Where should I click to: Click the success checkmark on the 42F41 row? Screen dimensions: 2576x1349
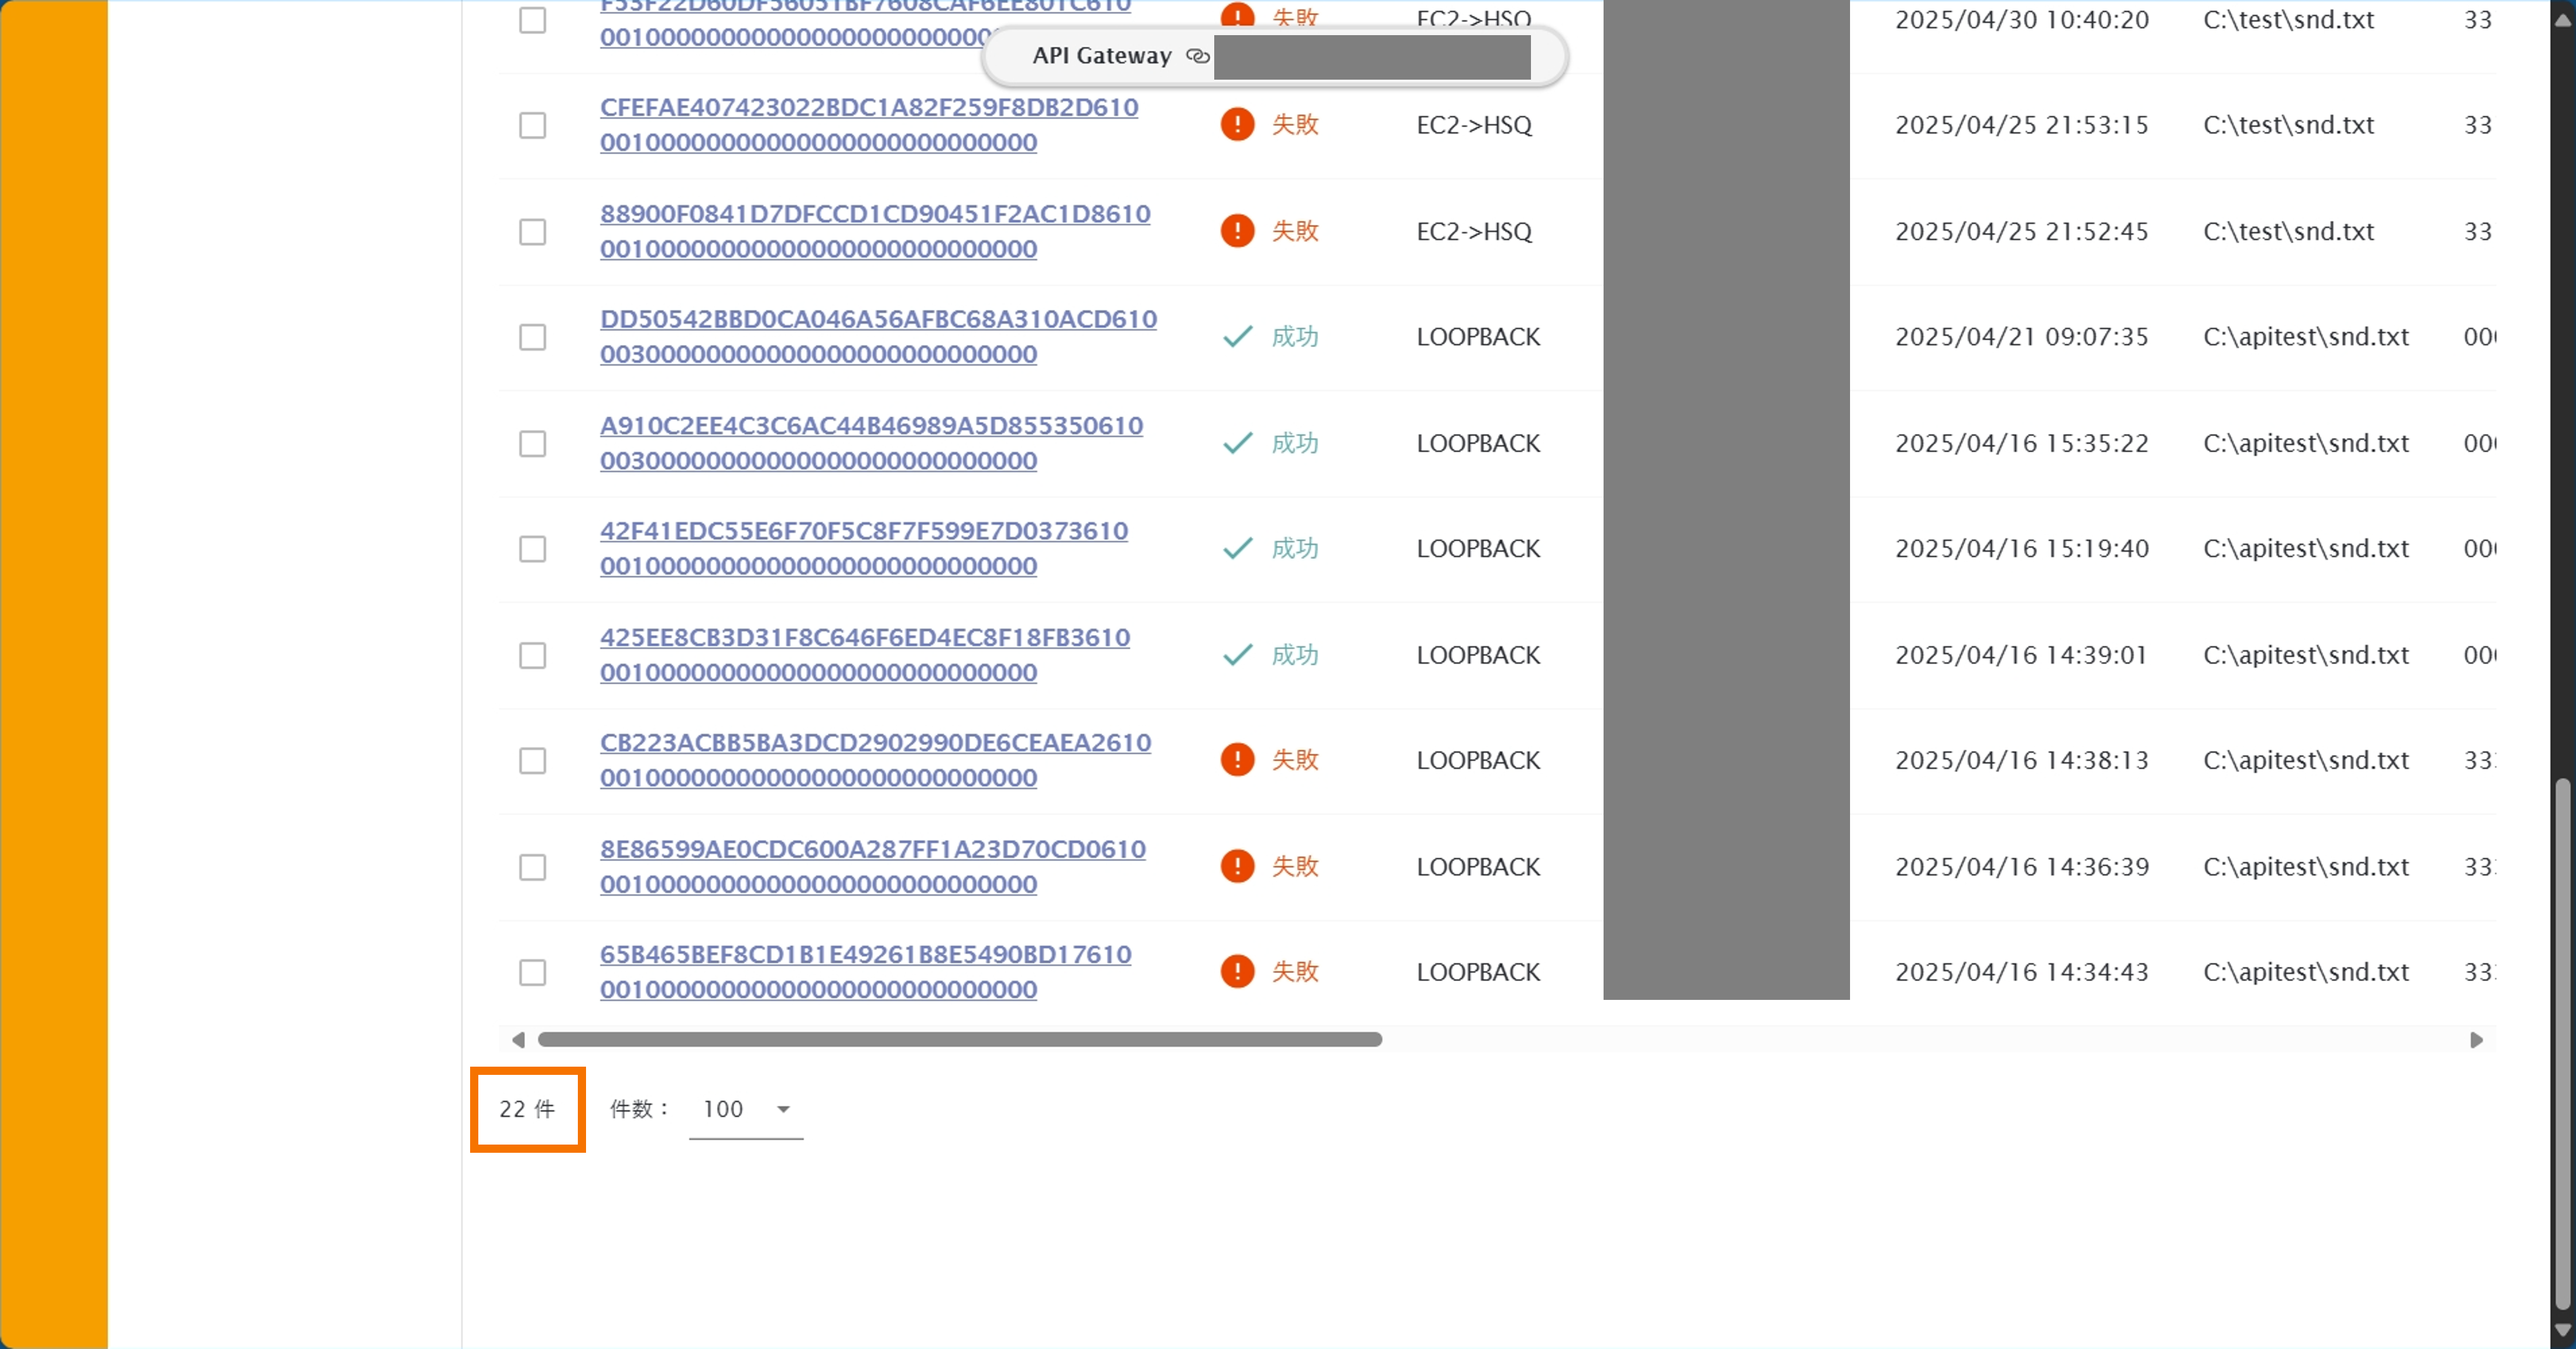click(1237, 548)
